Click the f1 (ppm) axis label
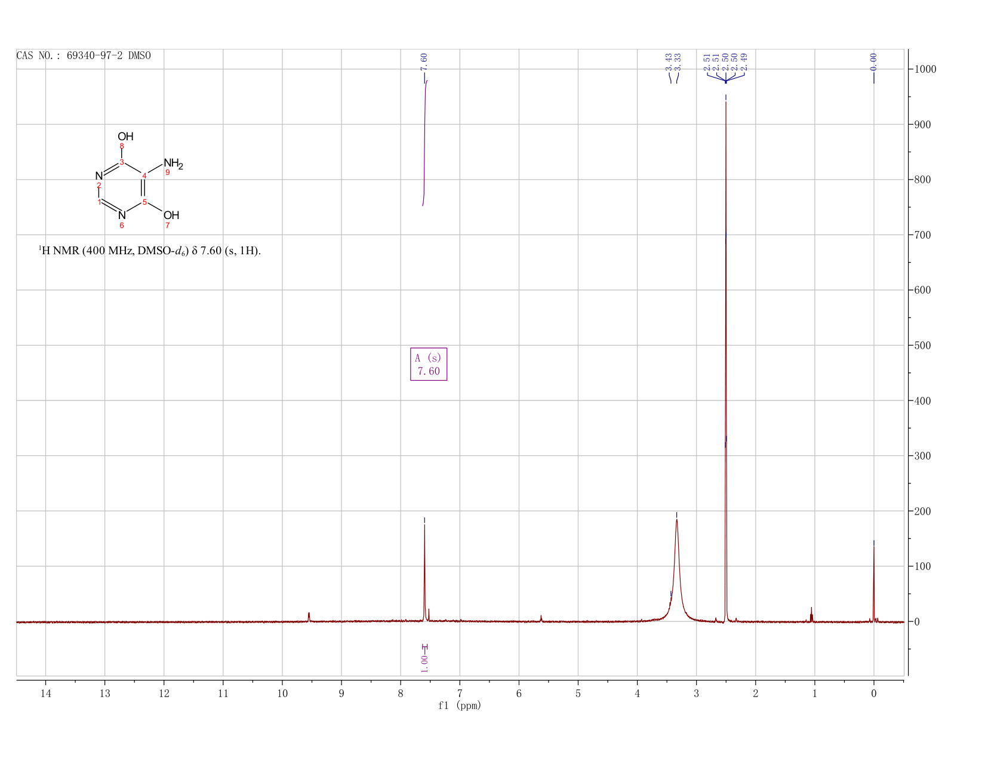Viewport: 985px width, 761px height. 459,705
